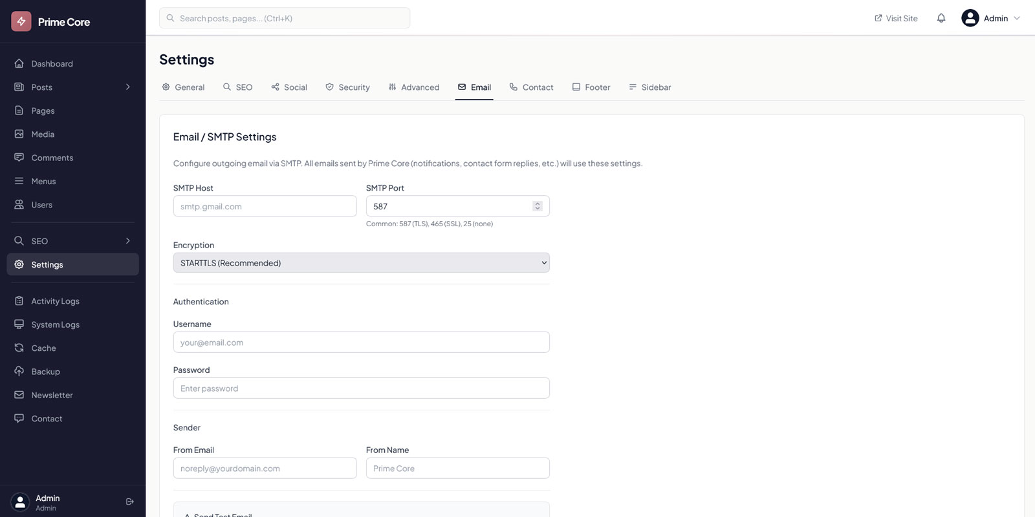Open the Admin account menu
1035x517 pixels.
coord(990,18)
